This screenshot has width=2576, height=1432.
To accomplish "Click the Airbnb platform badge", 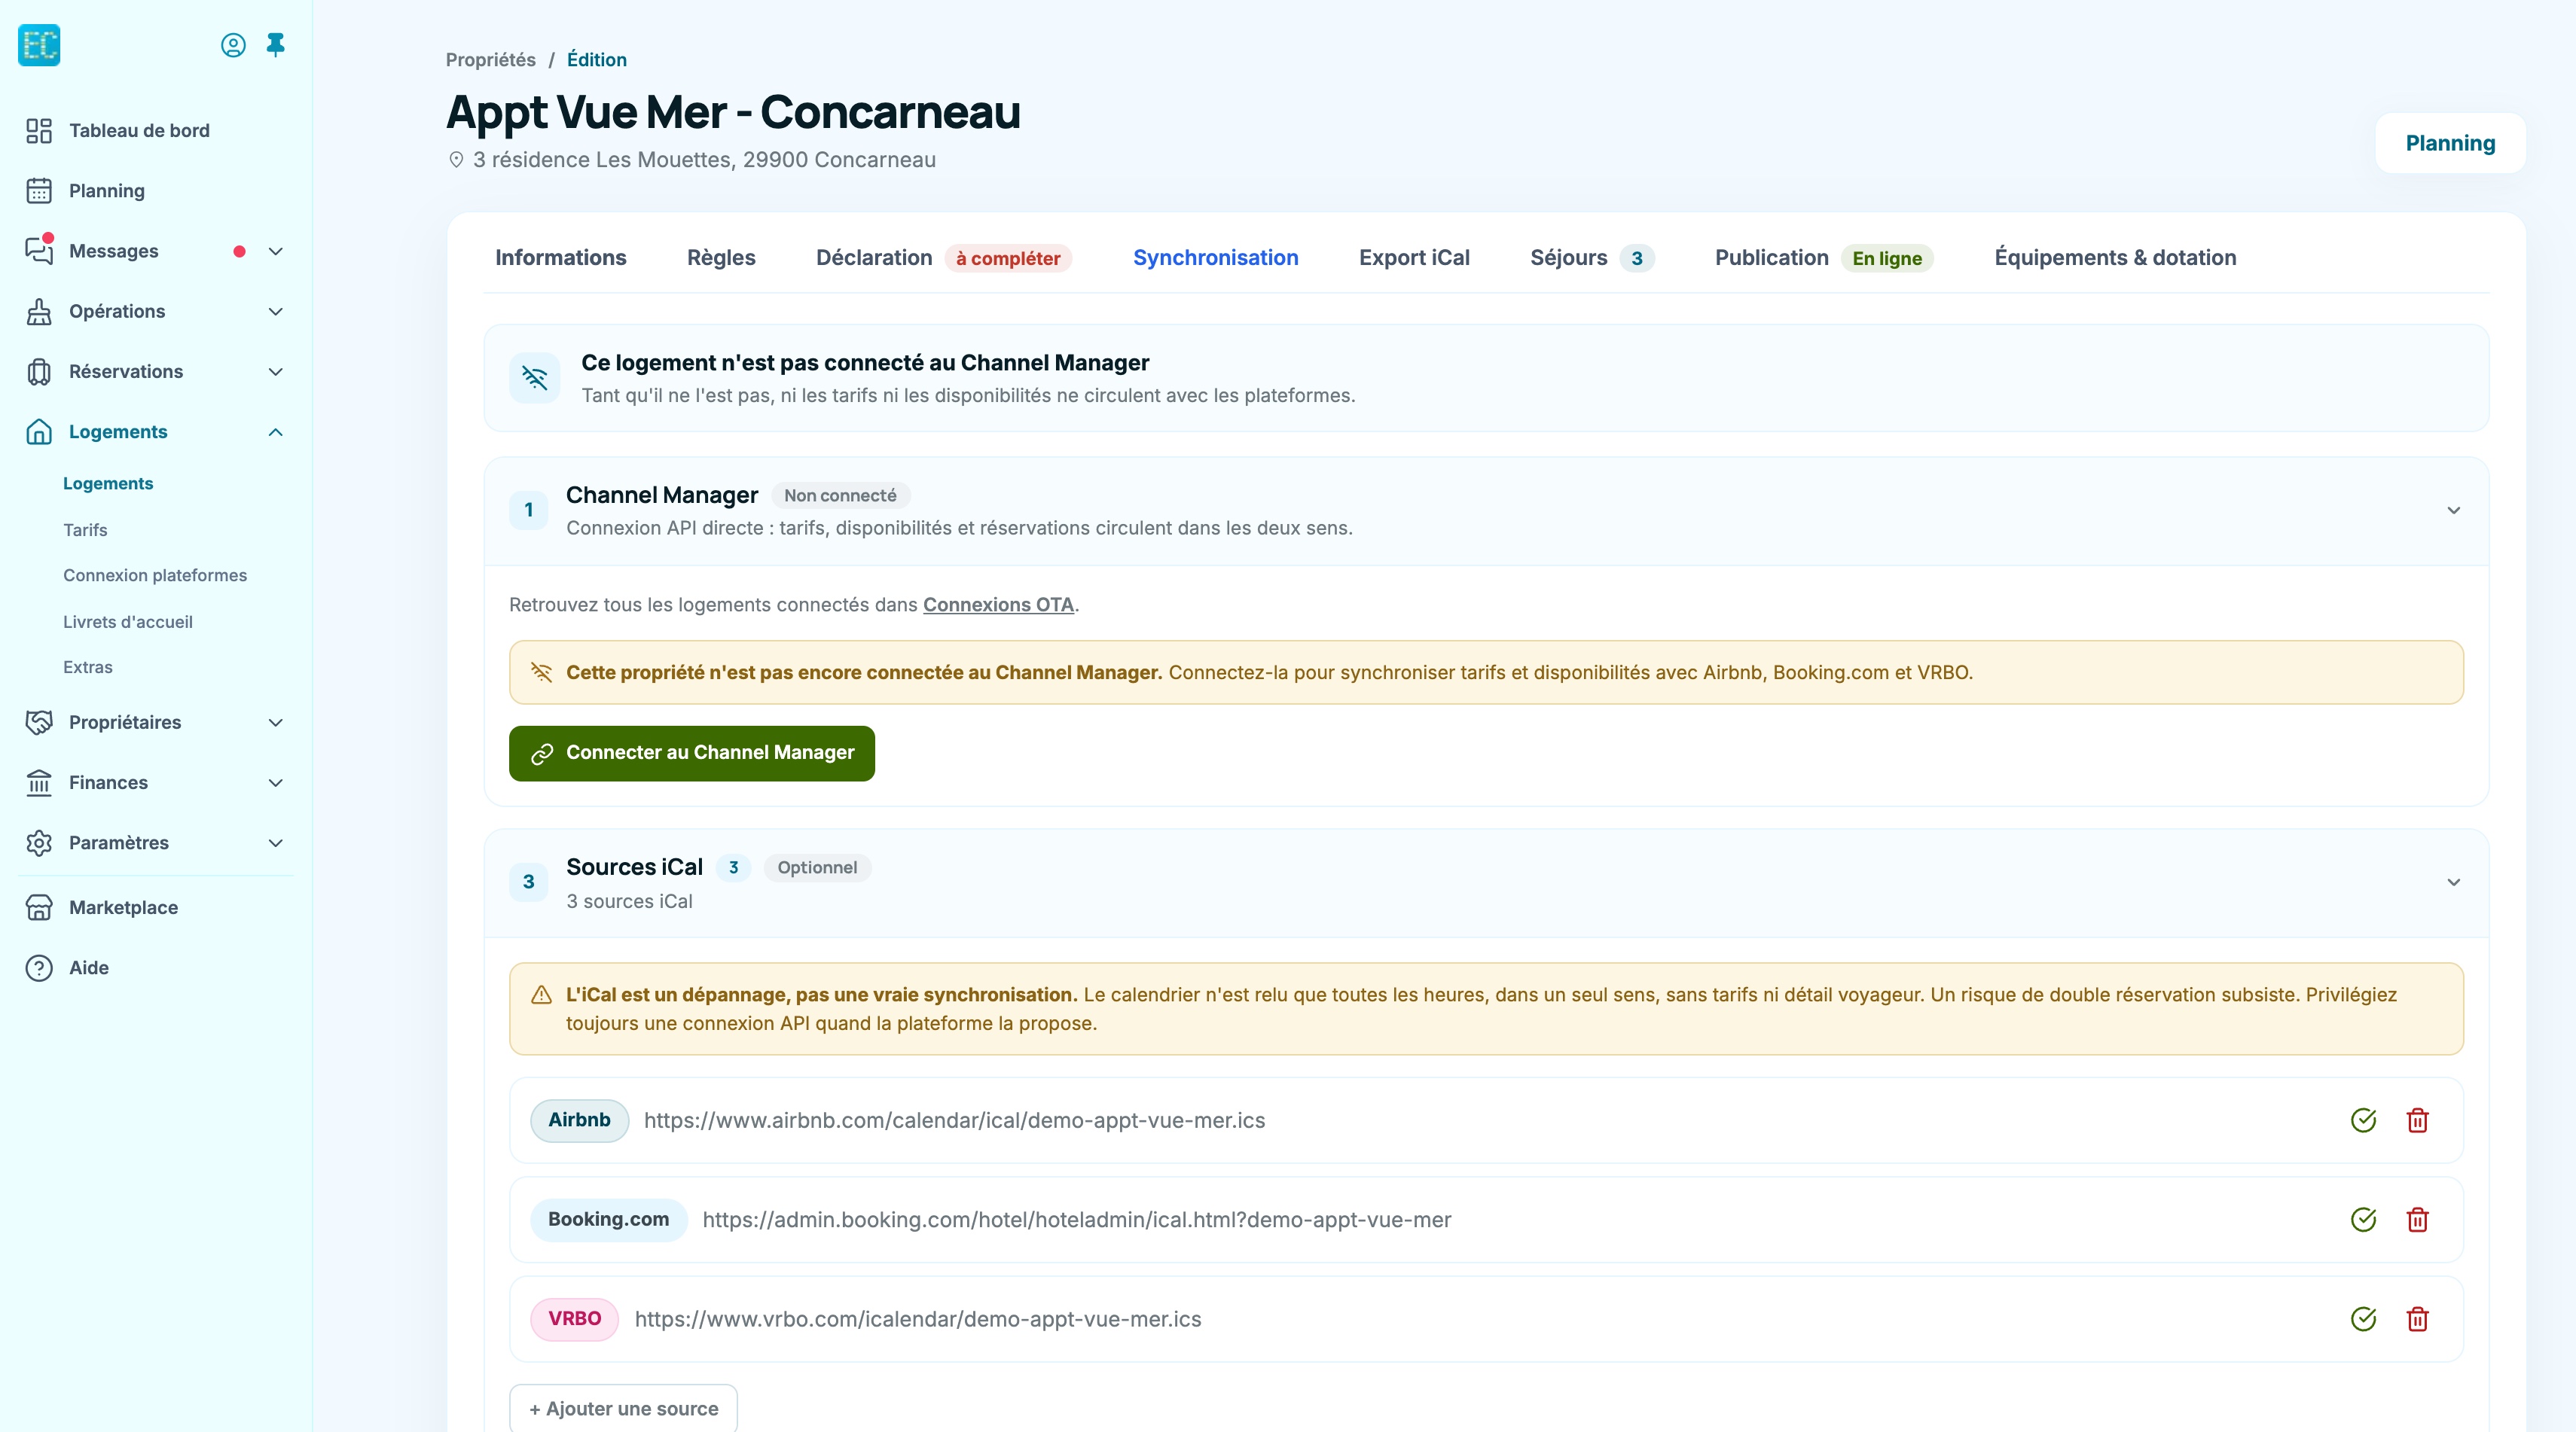I will [x=579, y=1120].
